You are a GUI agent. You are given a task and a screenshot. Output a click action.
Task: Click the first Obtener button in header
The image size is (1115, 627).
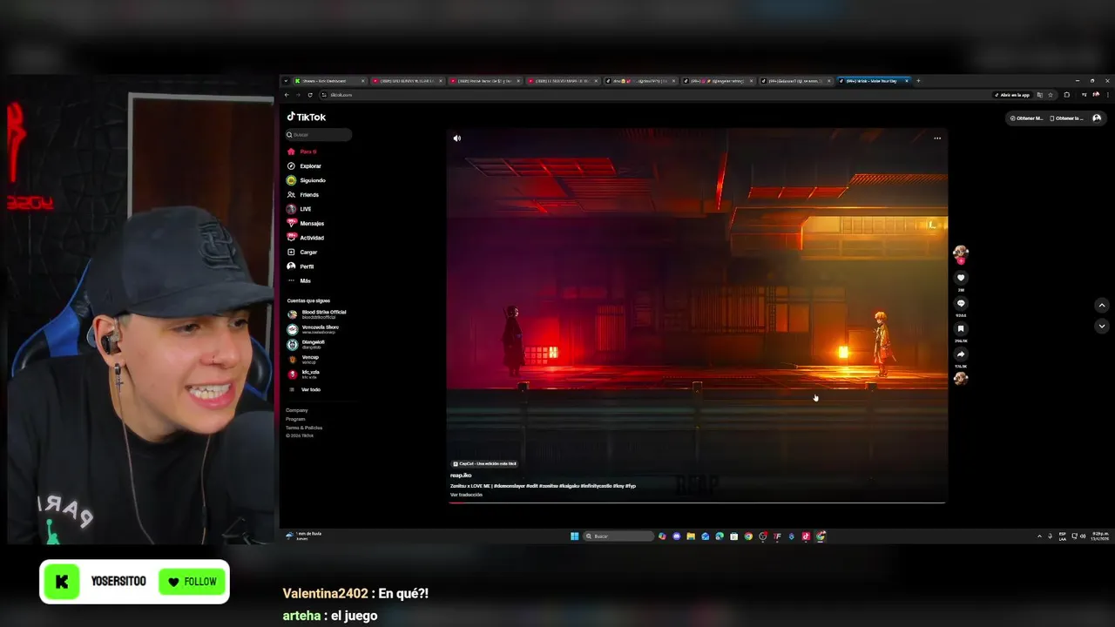[x=1025, y=118]
